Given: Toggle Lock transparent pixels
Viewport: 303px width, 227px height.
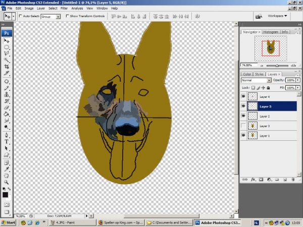Looking at the screenshot, I should 253,88.
